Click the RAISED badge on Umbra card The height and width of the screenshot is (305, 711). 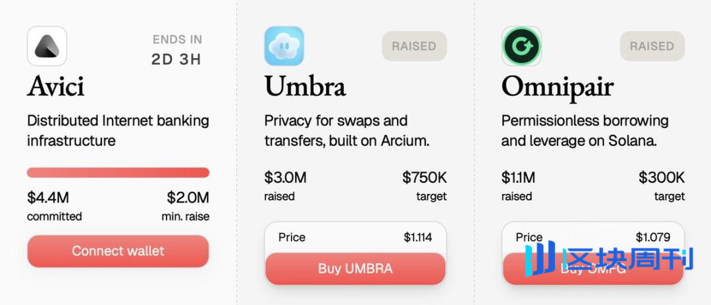[414, 46]
